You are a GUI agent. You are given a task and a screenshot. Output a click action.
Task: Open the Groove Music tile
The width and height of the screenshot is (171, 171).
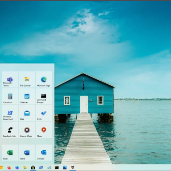(x=27, y=130)
